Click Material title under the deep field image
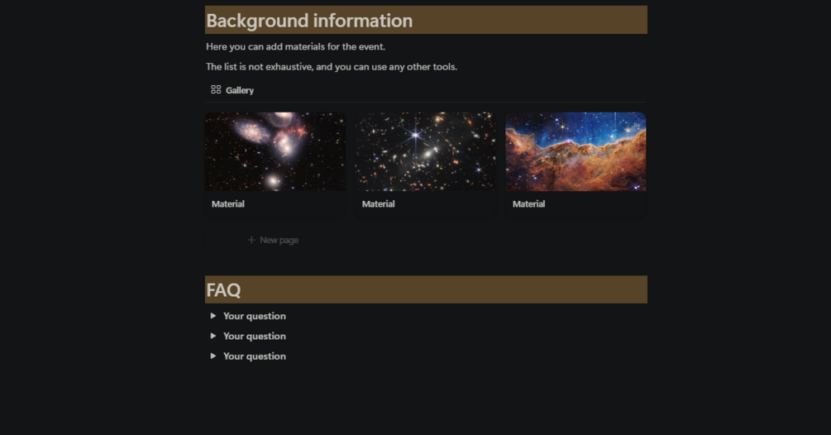 click(x=379, y=204)
